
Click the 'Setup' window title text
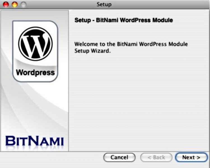click(x=104, y=4)
